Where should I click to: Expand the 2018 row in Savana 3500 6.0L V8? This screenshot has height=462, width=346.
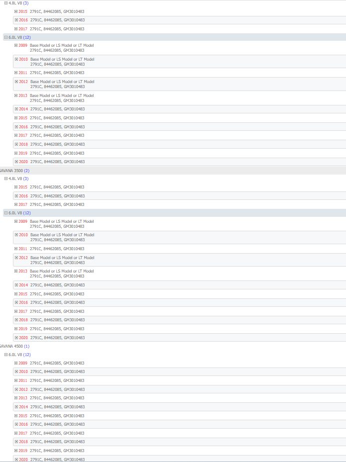16,320
